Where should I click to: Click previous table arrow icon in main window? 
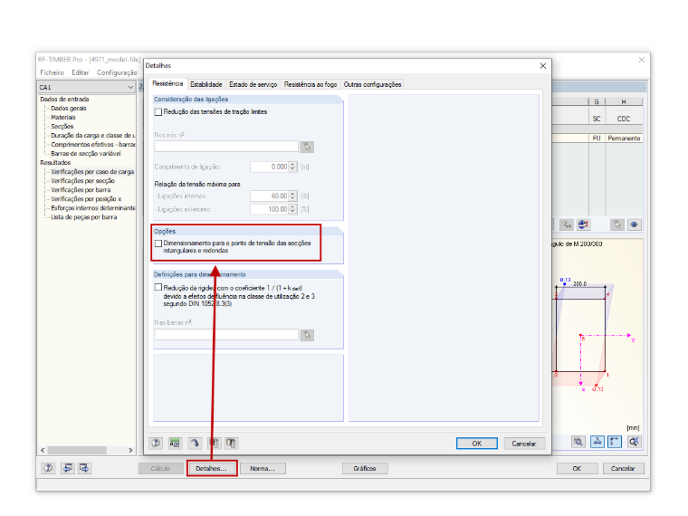(x=67, y=468)
